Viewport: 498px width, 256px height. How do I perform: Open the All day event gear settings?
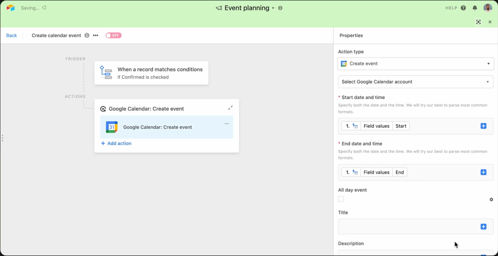pyautogui.click(x=491, y=200)
